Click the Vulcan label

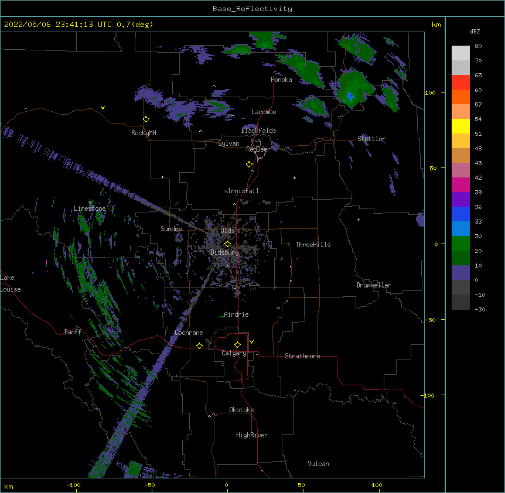tap(318, 464)
